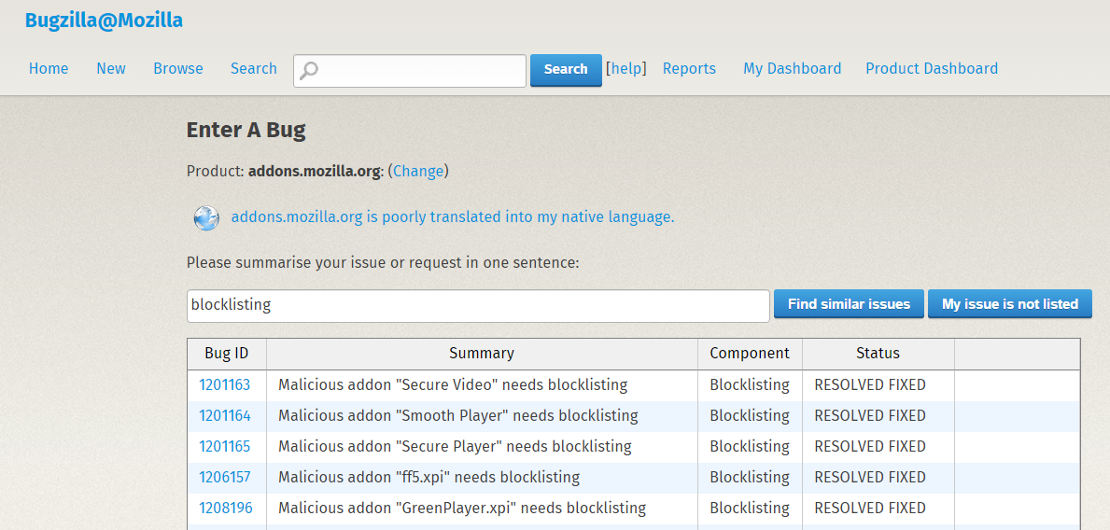Click Change product link

[x=418, y=172]
